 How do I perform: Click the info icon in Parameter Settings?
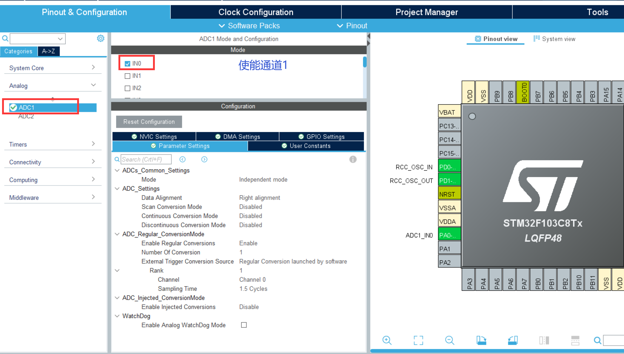coord(353,159)
